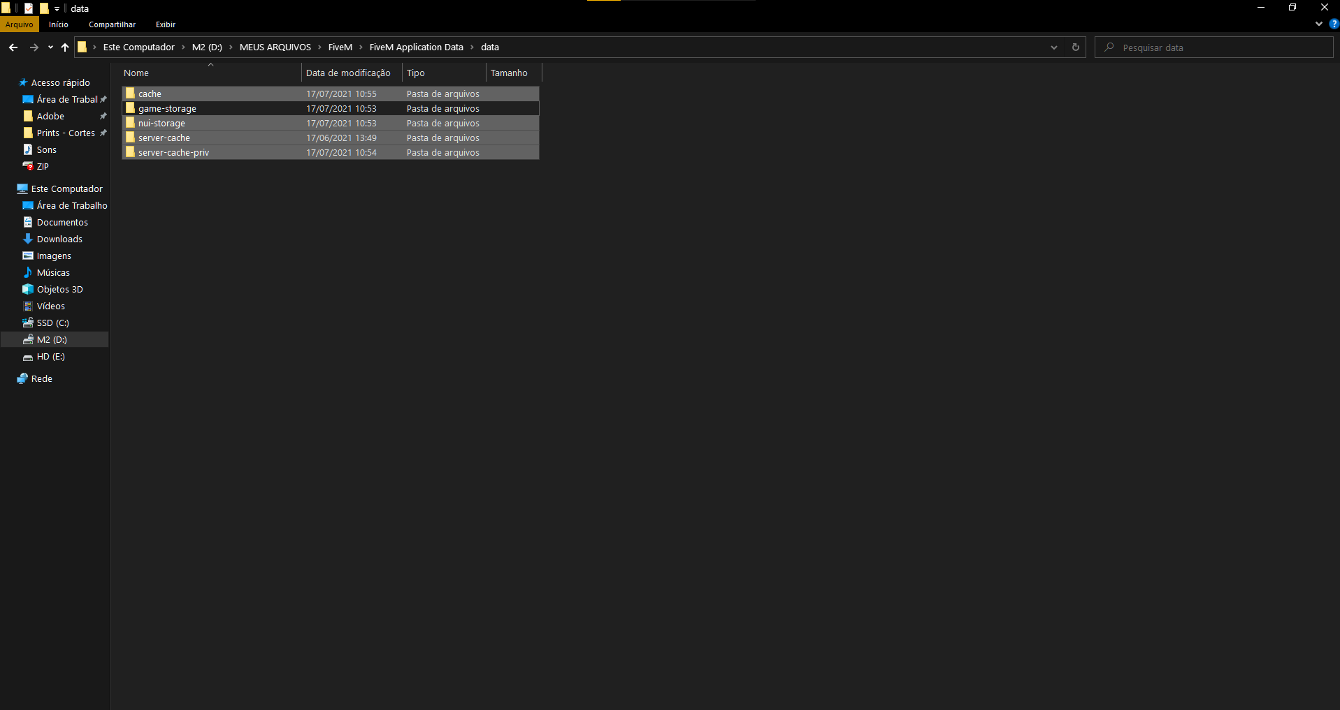Image resolution: width=1340 pixels, height=710 pixels.
Task: Refresh the folder using the refresh icon
Action: click(1075, 47)
